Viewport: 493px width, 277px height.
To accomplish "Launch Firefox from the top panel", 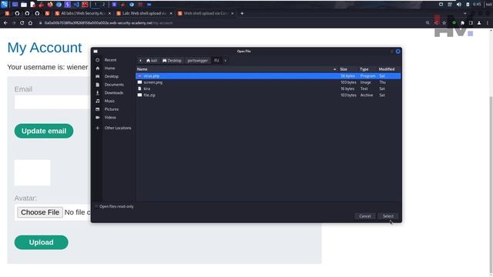I will 50,5.
